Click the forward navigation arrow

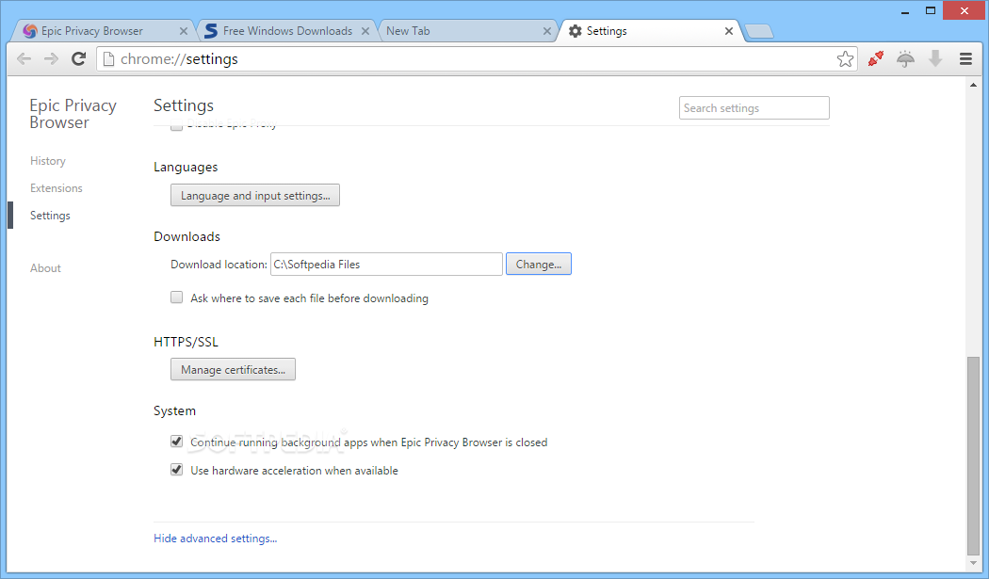51,59
